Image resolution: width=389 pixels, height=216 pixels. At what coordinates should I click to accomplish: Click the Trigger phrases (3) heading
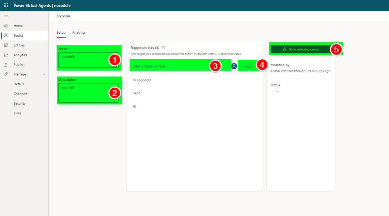click(x=145, y=47)
